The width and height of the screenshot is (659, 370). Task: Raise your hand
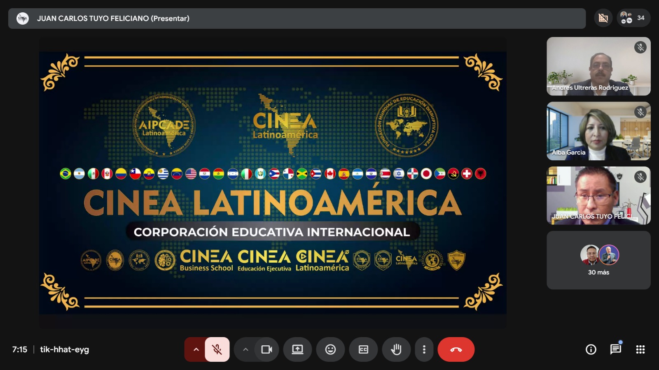coord(396,349)
